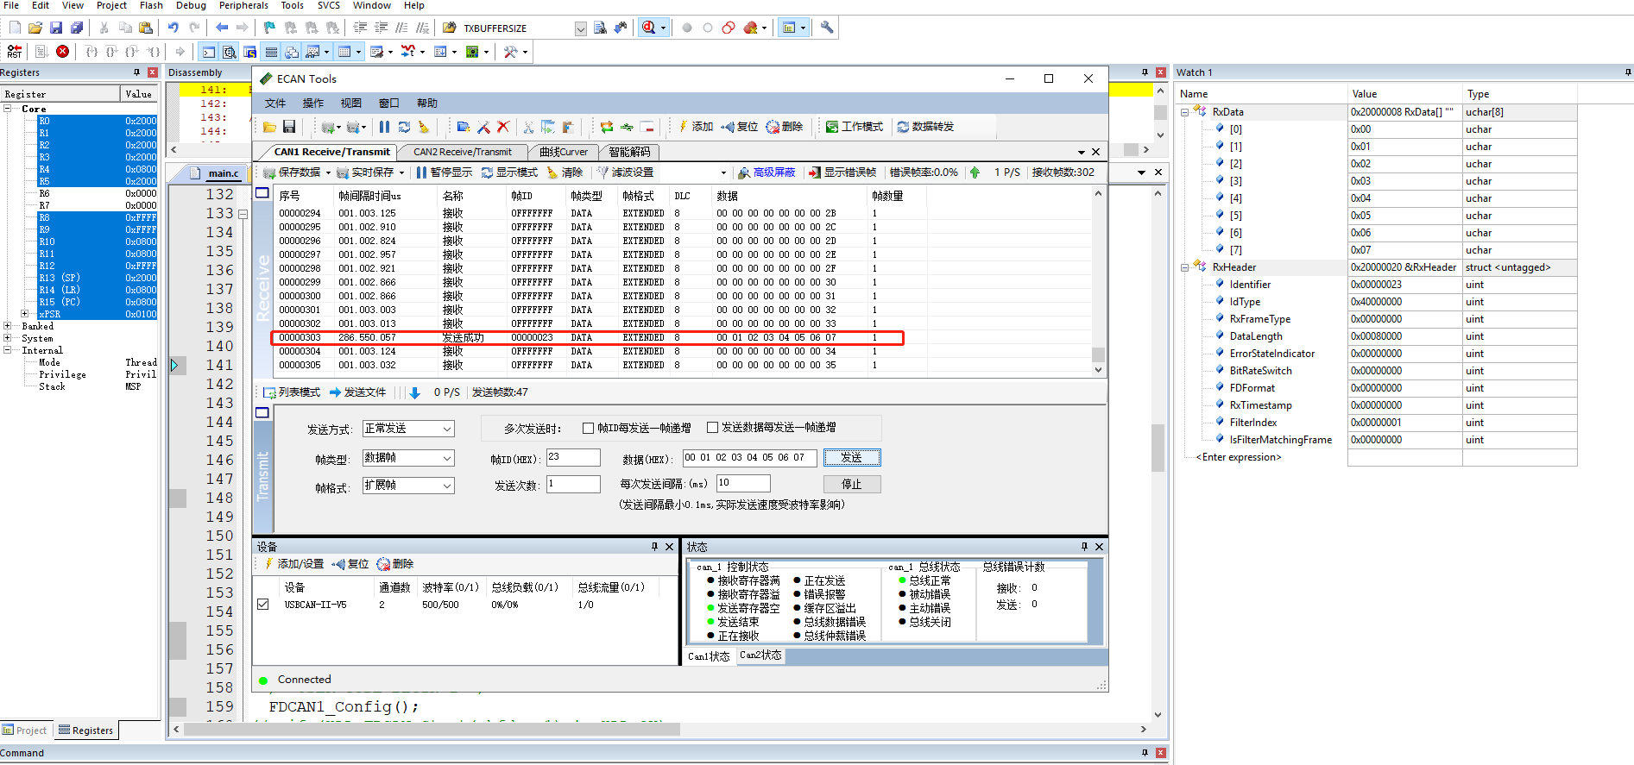Open the TXBUFFERSIZE find combo dropdown
The width and height of the screenshot is (1634, 765).
click(x=580, y=28)
